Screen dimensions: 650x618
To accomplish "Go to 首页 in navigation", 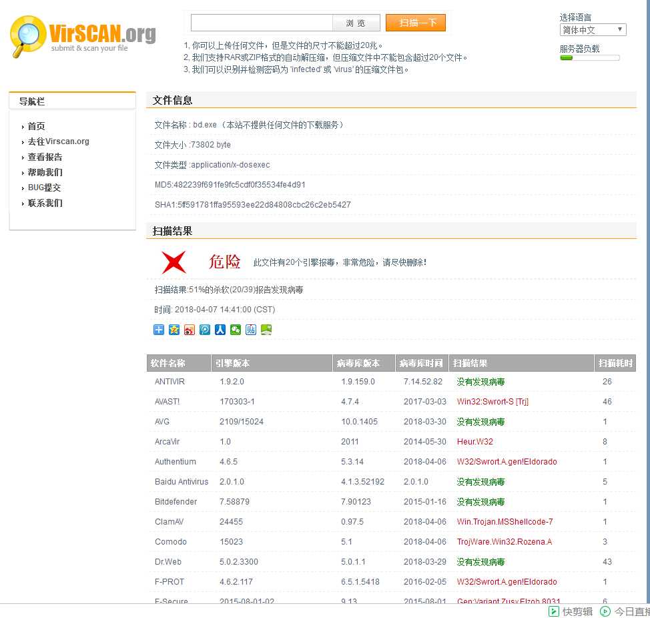I will 36,126.
